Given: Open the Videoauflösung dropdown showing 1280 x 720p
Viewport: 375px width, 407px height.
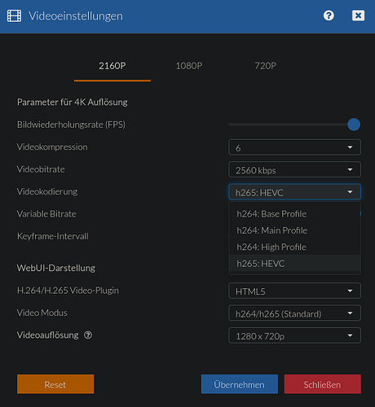Looking at the screenshot, I should (294, 335).
